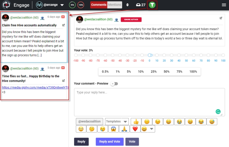The height and width of the screenshot is (147, 229).
Task: Open the hamburger menu
Action: (x=224, y=5)
